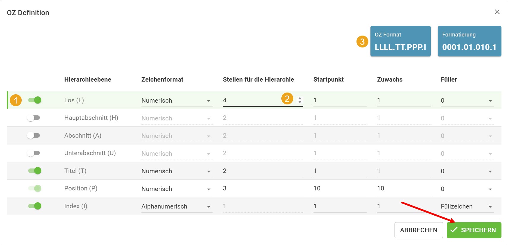The image size is (508, 245).
Task: Switch off the Titel (T) toggle
Action: 35,171
